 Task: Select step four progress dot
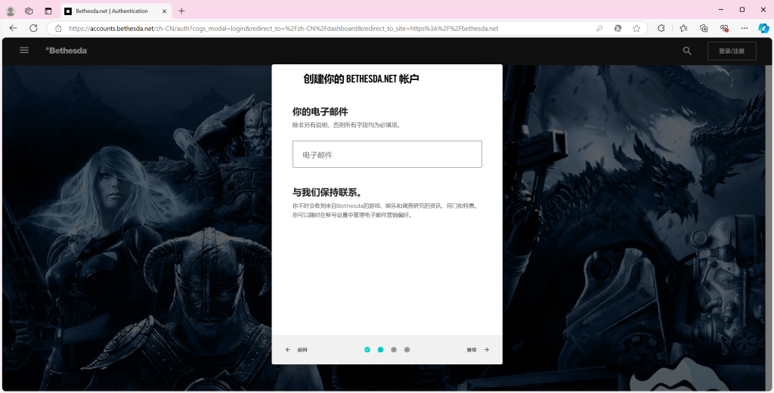[x=407, y=350]
